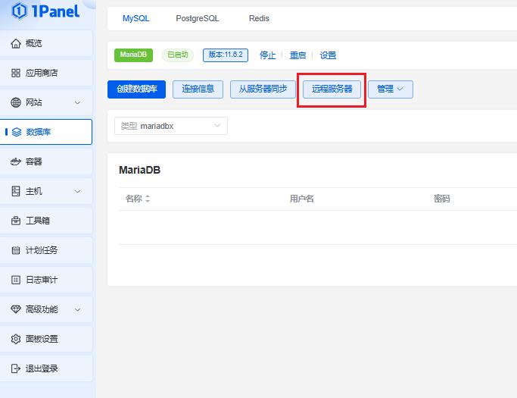Switch to the PostgreSQL tab
Screen dimensions: 517x398
197,18
